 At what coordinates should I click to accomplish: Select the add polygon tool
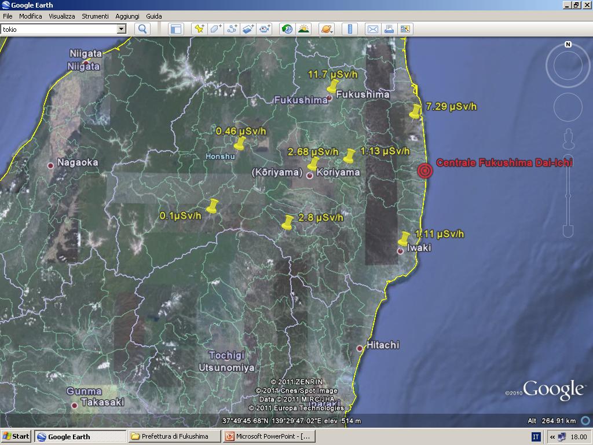click(x=216, y=29)
